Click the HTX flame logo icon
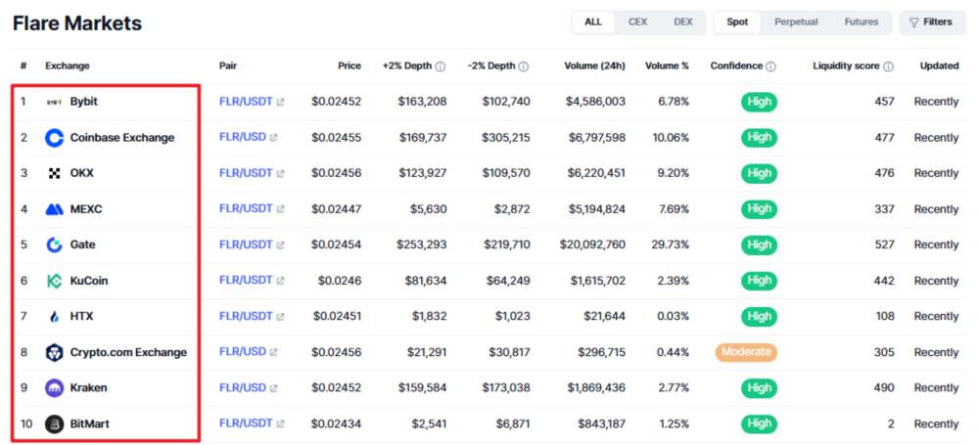Image resolution: width=979 pixels, height=445 pixels. tap(54, 317)
